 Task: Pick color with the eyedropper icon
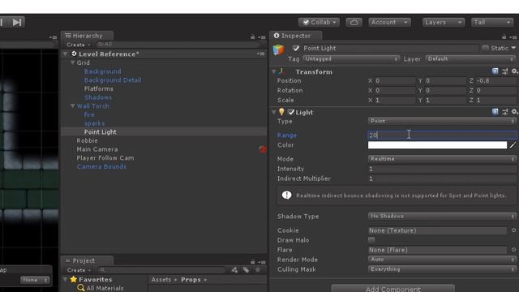tap(513, 145)
